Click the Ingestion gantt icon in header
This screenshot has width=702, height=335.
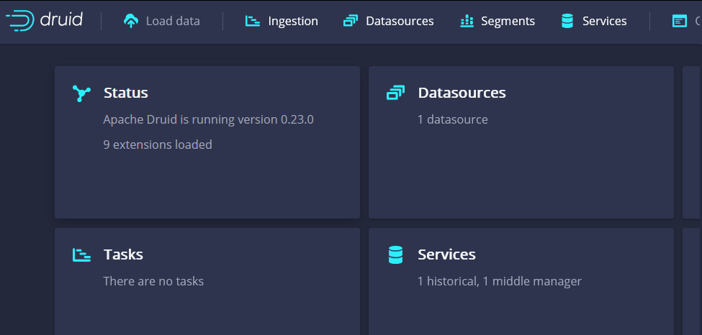253,21
